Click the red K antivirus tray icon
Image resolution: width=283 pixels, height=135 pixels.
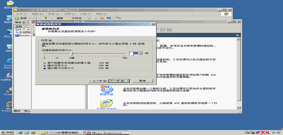click(268, 133)
